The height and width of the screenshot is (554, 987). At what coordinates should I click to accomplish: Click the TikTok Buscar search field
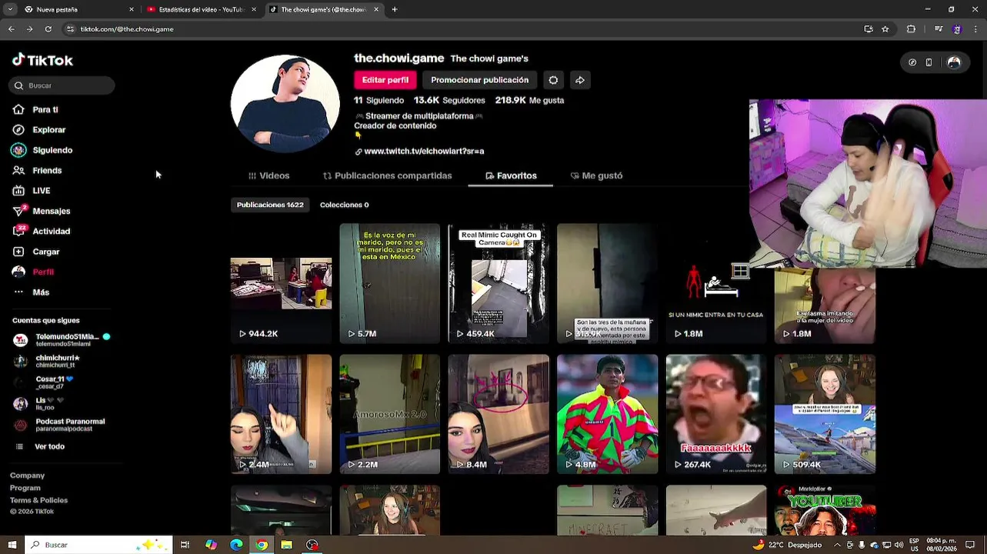pyautogui.click(x=62, y=85)
